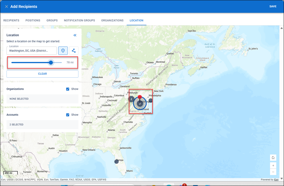This screenshot has width=284, height=186.
Task: Click the taskbar icon with red notification badge
Action: 183,185
